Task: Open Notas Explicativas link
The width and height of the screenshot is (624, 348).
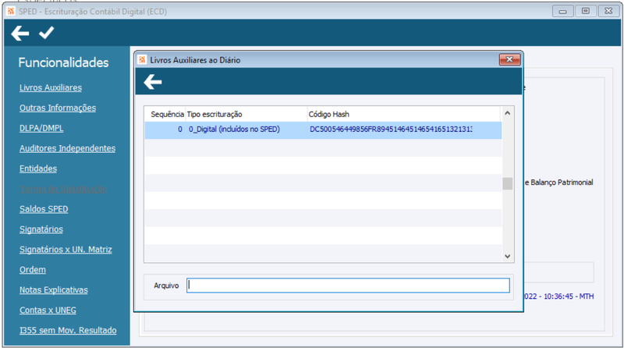Action: [x=54, y=289]
